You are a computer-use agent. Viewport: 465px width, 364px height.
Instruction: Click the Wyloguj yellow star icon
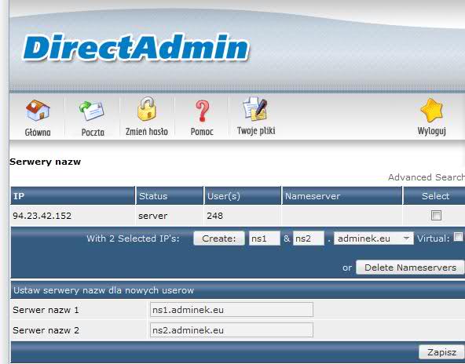pyautogui.click(x=432, y=110)
